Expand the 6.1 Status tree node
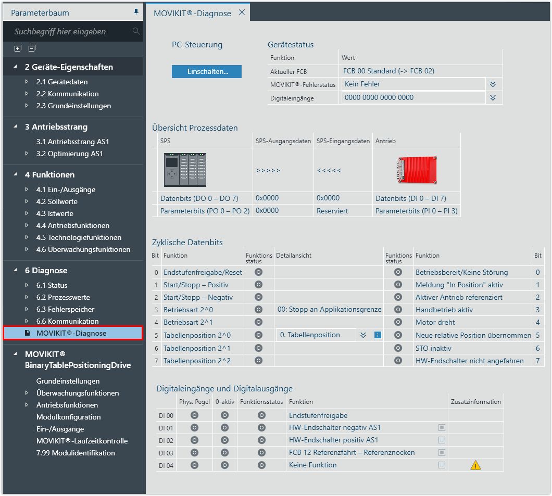 27,285
